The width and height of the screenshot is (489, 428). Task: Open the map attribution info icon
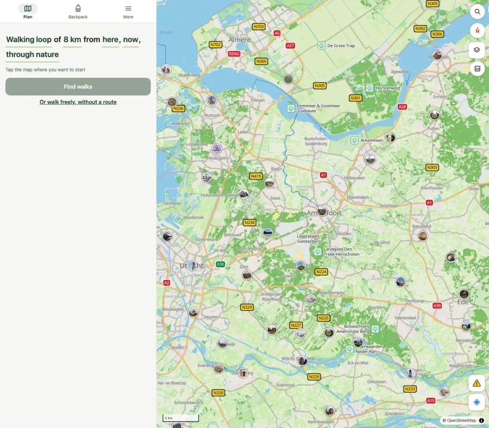point(481,420)
